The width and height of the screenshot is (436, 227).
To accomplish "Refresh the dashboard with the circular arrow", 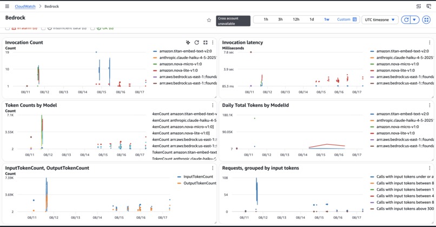I will (406, 20).
